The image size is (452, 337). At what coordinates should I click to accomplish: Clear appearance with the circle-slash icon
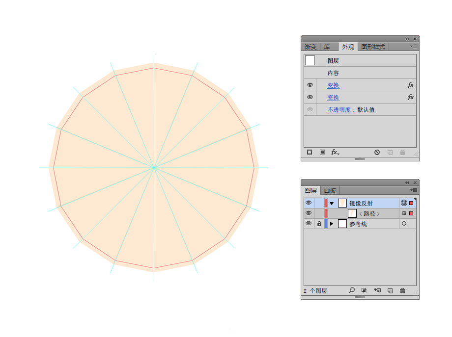coord(377,152)
